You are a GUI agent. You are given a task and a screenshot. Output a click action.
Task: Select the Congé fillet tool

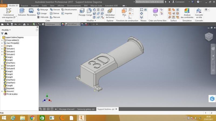tap(89, 12)
